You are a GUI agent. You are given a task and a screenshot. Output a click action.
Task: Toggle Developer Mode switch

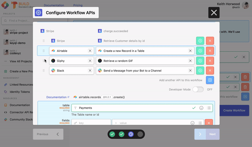(x=198, y=90)
